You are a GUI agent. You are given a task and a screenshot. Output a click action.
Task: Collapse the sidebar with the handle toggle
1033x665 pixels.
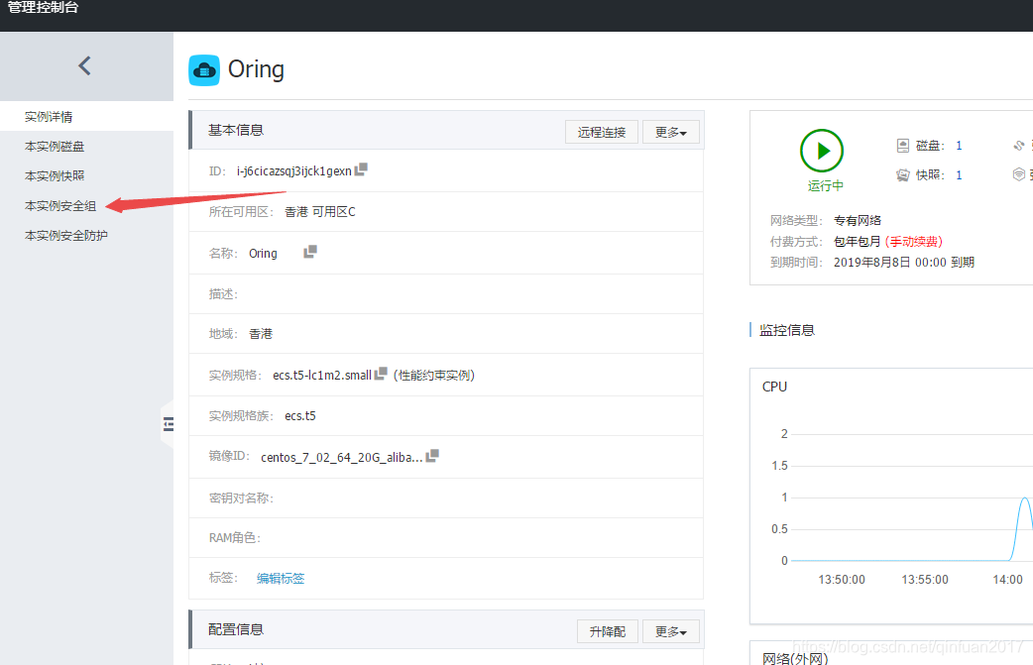pos(168,424)
